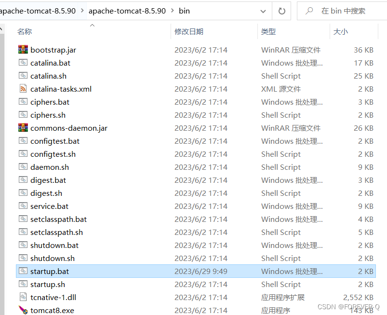Click the digest.sh file icon

click(23, 192)
